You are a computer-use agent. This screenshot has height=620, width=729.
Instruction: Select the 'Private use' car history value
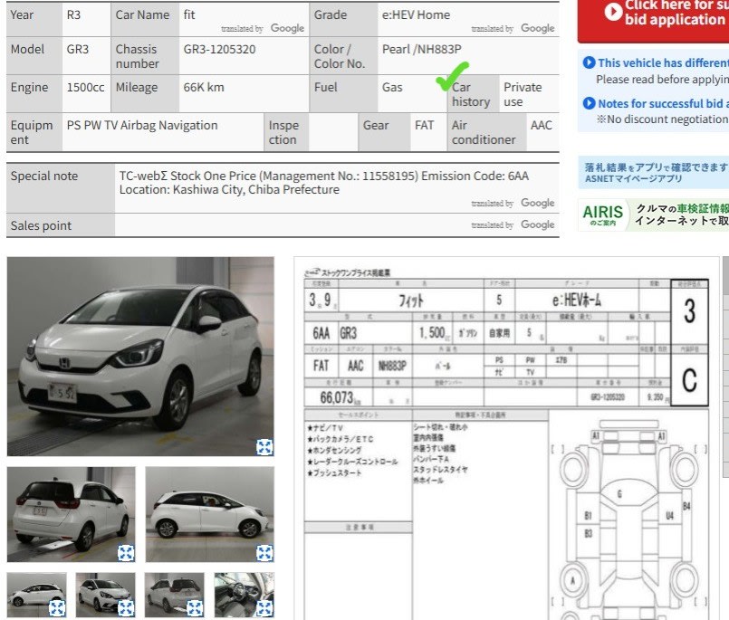coord(523,94)
